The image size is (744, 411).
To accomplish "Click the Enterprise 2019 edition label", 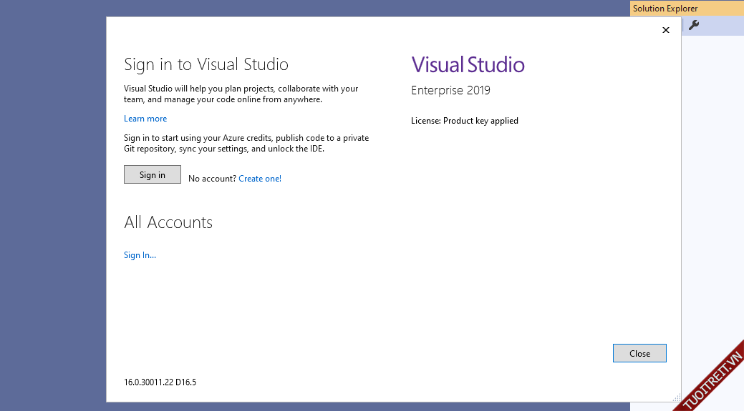I will (x=450, y=91).
